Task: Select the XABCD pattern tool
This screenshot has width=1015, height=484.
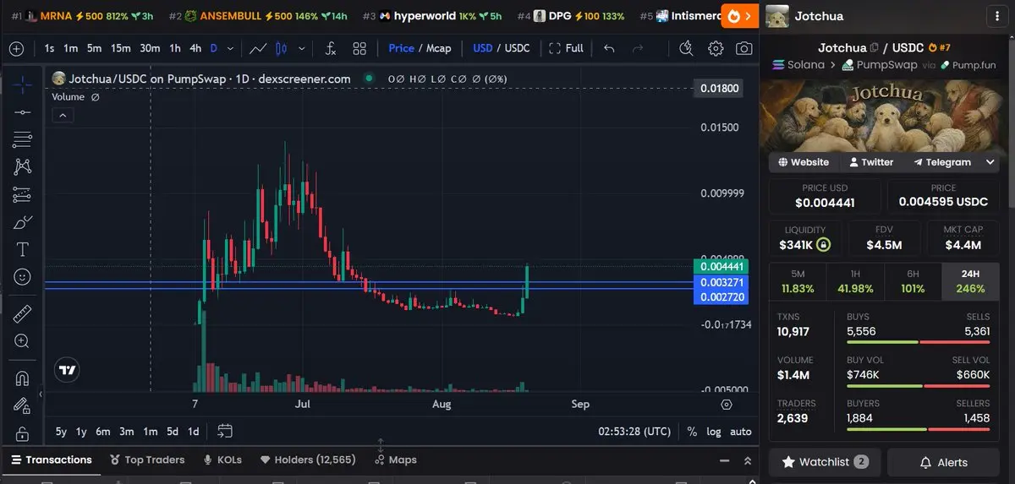Action: coord(23,167)
